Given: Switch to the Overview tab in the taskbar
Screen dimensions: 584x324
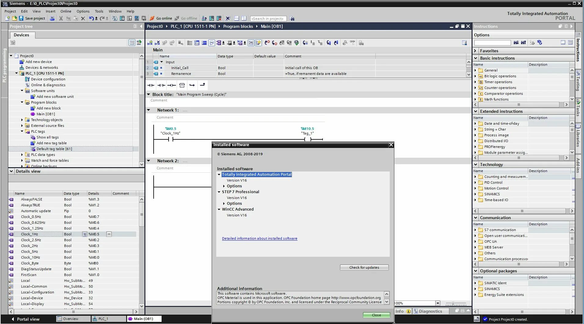Looking at the screenshot, I should [73, 319].
